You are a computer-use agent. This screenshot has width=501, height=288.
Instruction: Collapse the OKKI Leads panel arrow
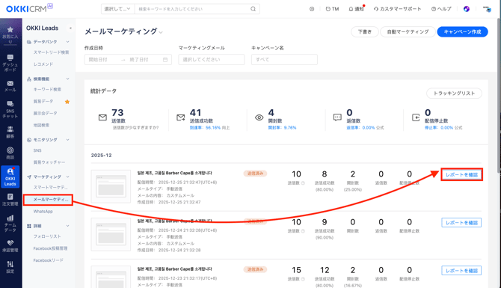[70, 28]
